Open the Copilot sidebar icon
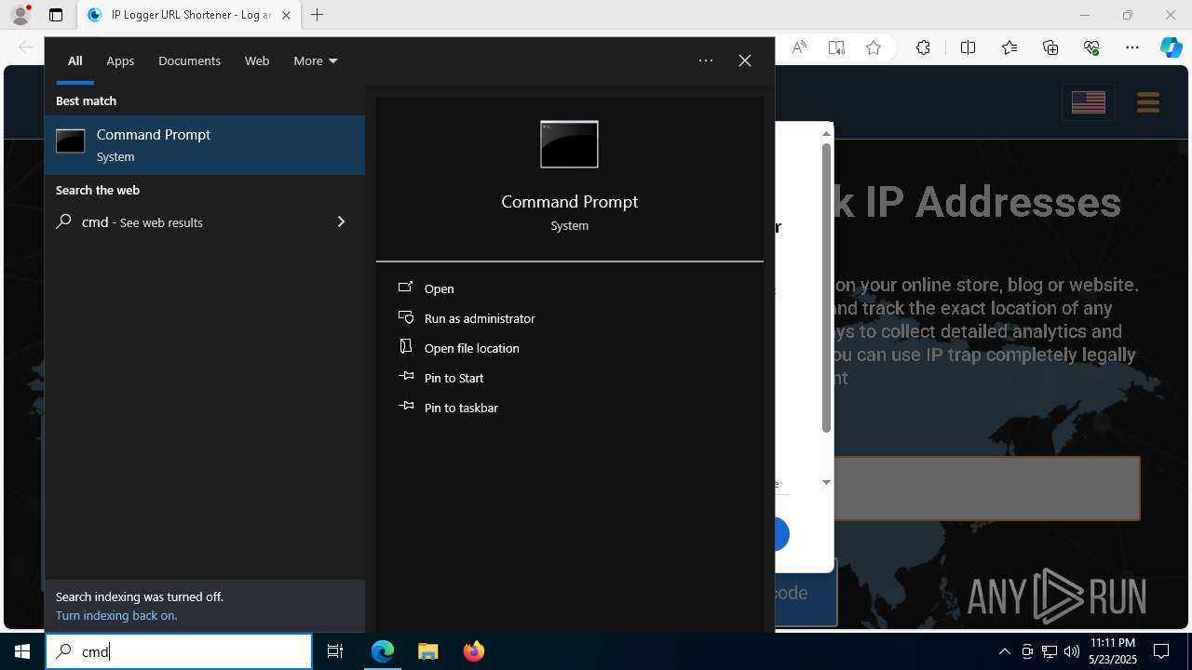The height and width of the screenshot is (670, 1192). pos(1172,47)
